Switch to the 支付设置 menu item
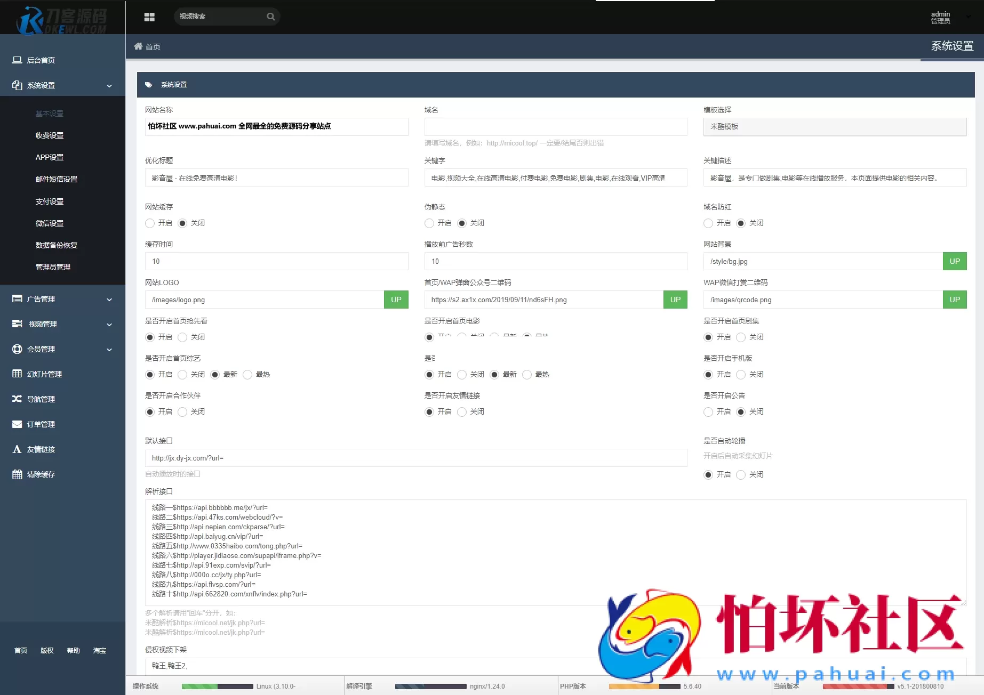 [x=50, y=201]
